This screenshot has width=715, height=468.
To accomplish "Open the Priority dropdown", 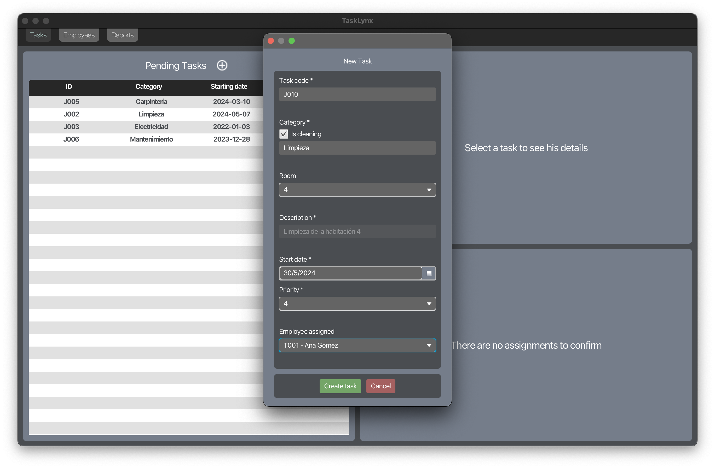I will (357, 303).
